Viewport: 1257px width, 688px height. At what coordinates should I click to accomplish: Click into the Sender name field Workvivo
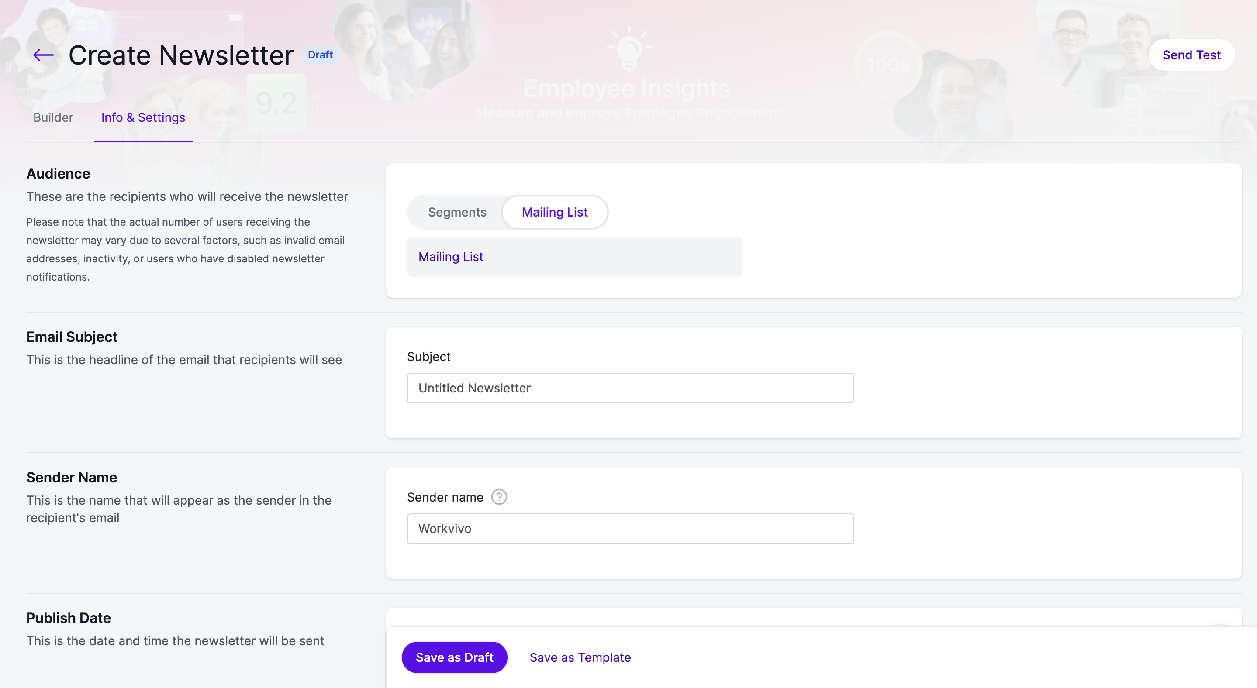point(630,529)
